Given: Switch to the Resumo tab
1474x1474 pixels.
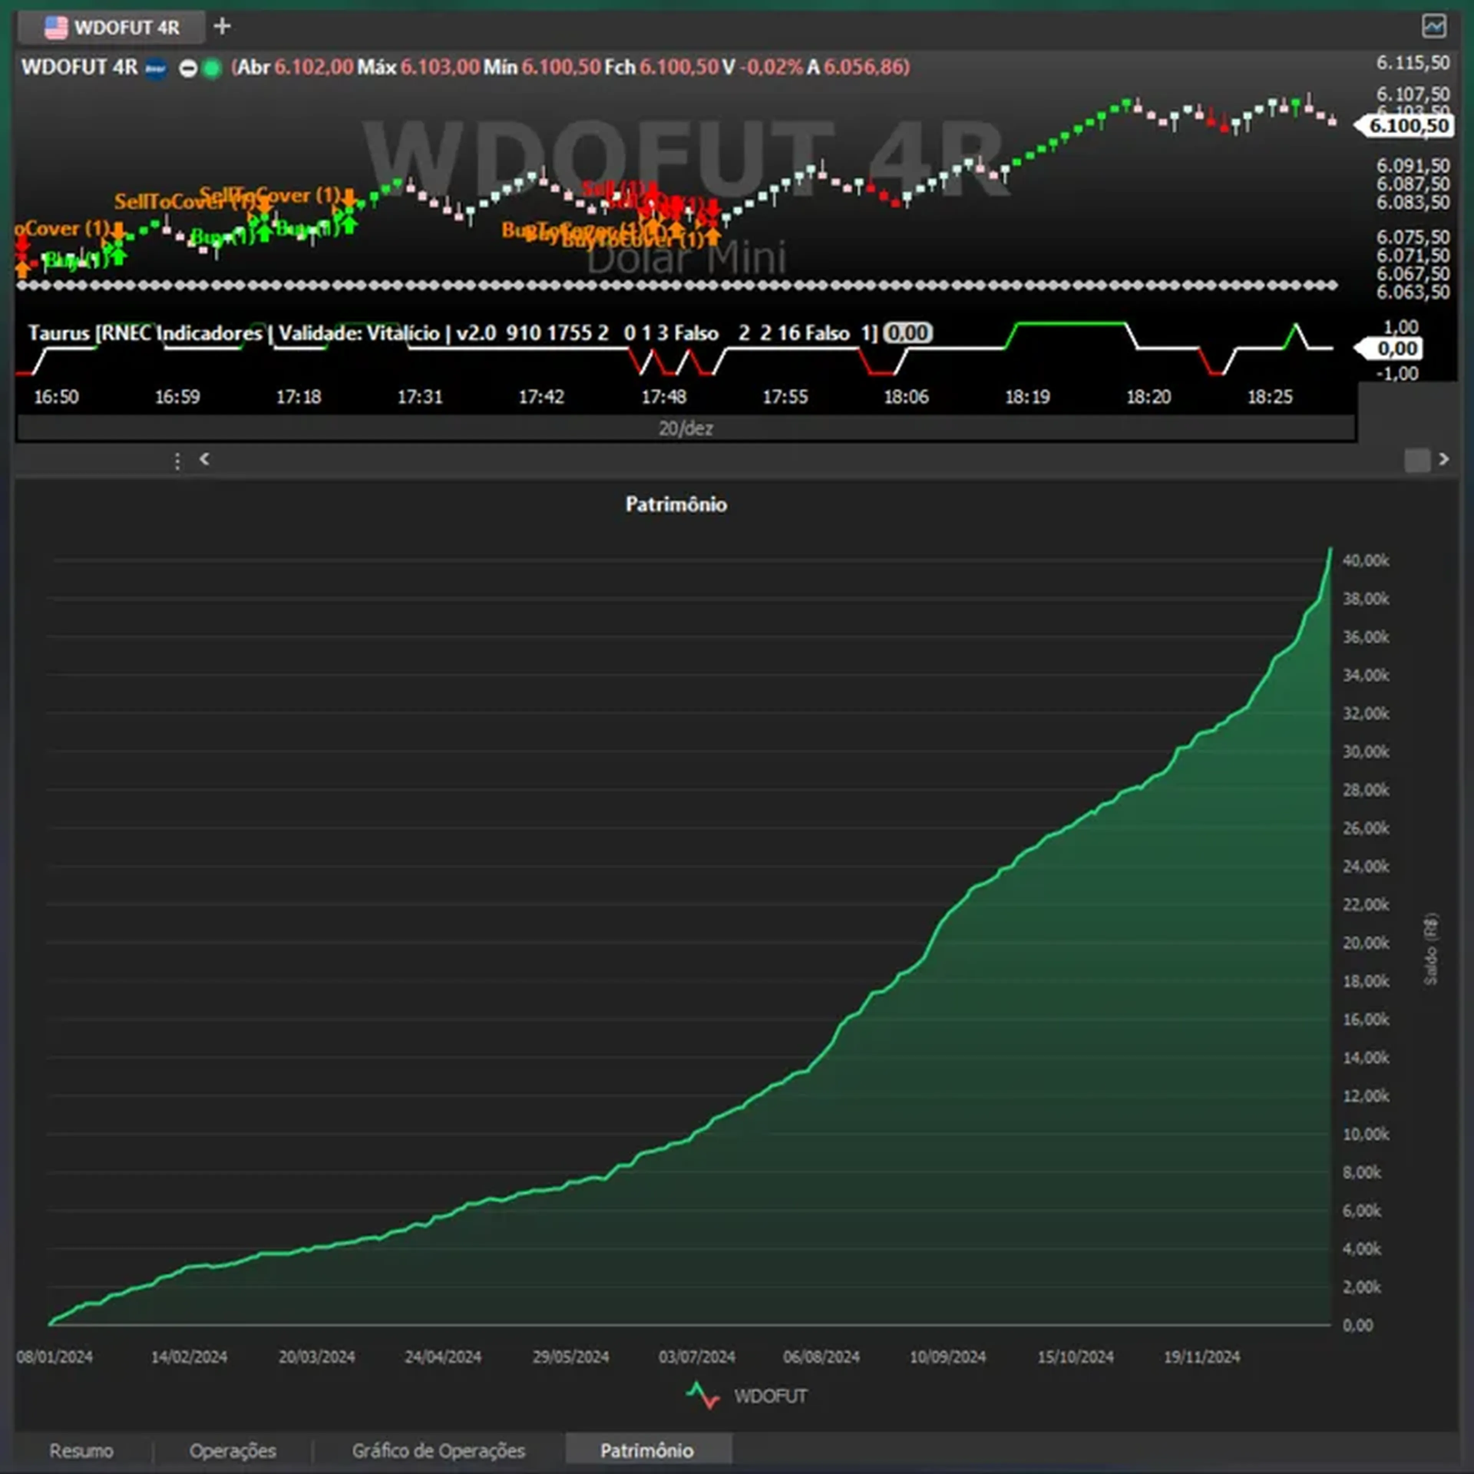Looking at the screenshot, I should pyautogui.click(x=81, y=1450).
